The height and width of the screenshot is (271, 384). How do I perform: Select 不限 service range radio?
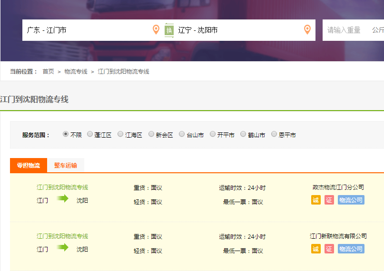point(65,134)
